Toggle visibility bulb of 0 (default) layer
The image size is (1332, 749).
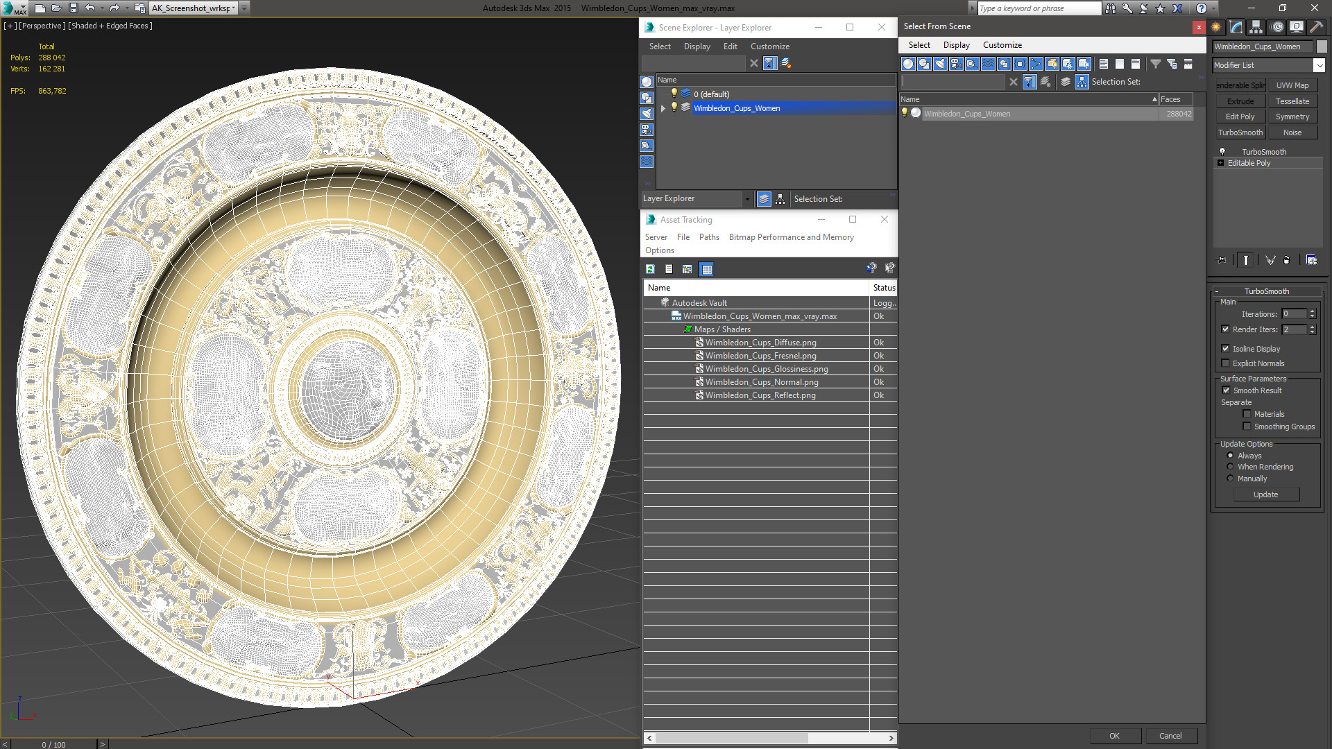tap(674, 94)
